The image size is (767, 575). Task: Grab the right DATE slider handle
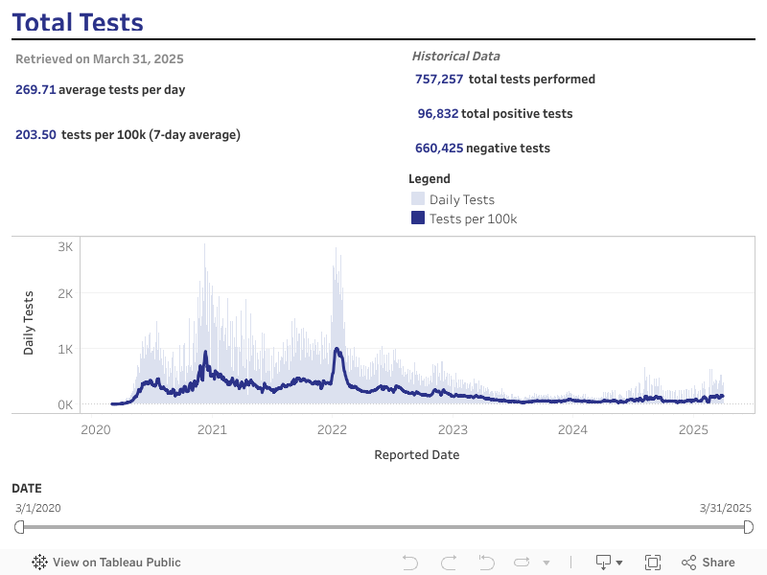point(749,527)
